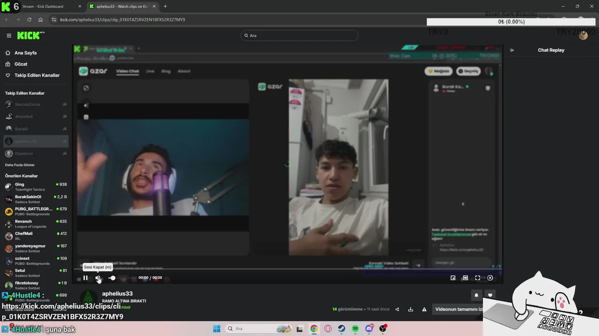The height and width of the screenshot is (336, 599).
Task: Select Ebonivon followed channel
Action: [x=36, y=154]
